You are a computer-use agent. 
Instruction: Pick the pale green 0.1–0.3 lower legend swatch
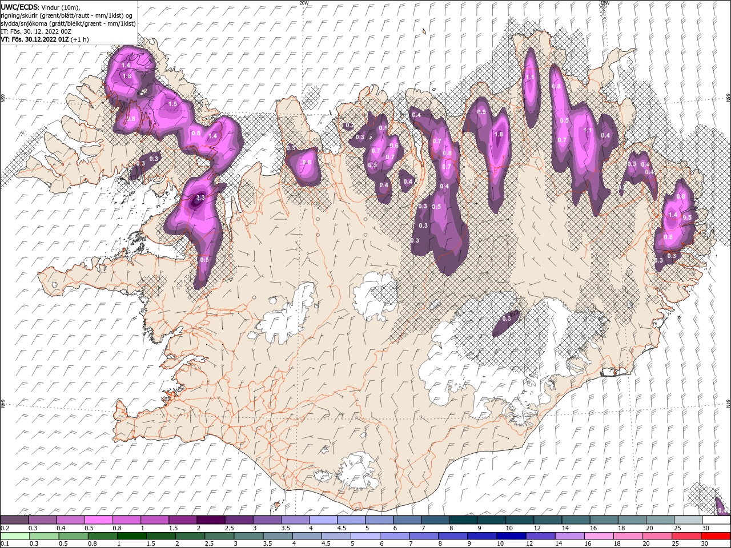(15, 535)
